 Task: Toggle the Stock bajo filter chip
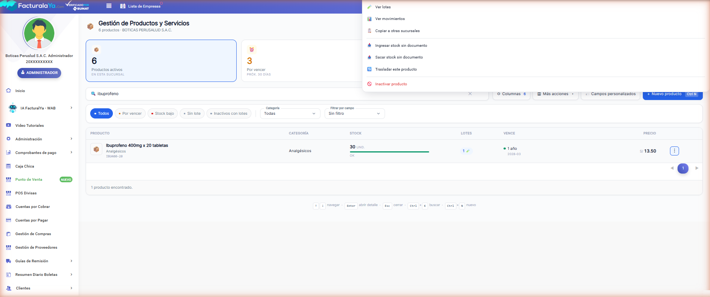click(163, 114)
